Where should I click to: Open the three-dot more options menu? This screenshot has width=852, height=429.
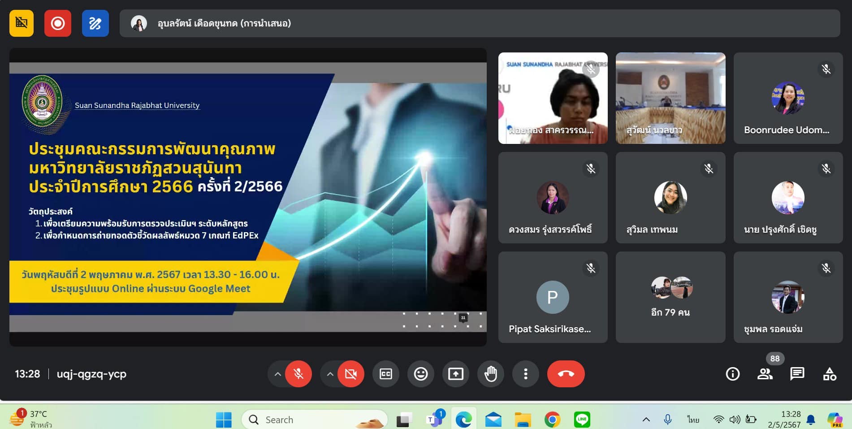click(525, 374)
